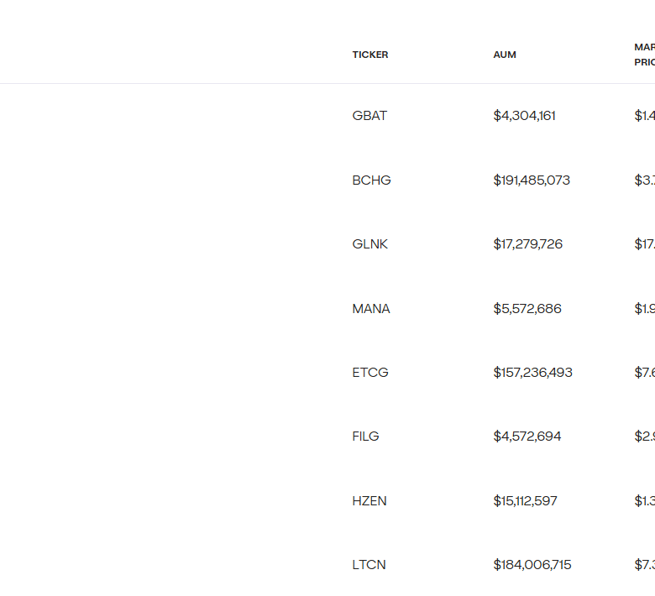Open the FILG ticker entry
Image resolution: width=655 pixels, height=596 pixels.
(365, 437)
